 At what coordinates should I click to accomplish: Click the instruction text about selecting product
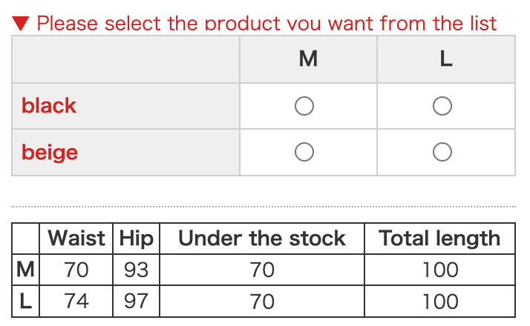coord(266,23)
